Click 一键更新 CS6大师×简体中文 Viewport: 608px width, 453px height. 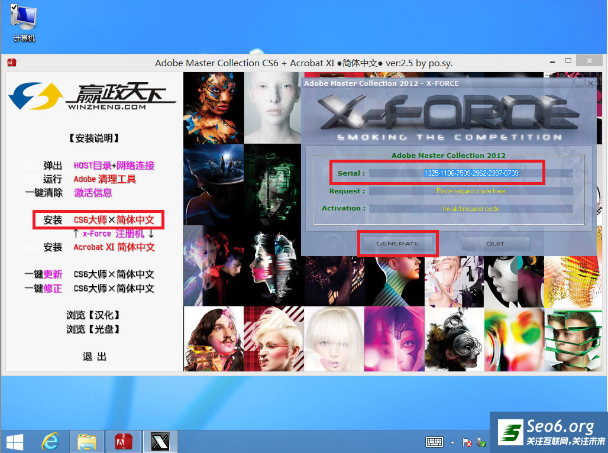point(89,274)
